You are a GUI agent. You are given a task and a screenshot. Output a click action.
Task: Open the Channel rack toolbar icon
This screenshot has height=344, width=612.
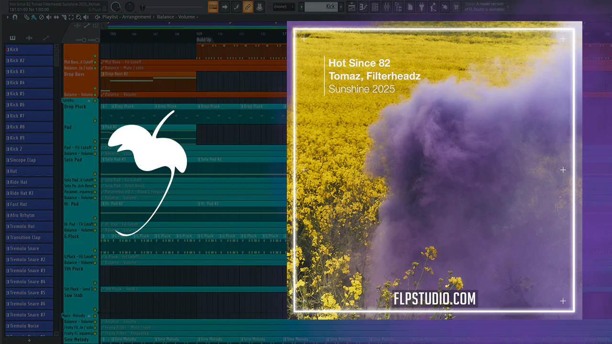coord(375,7)
